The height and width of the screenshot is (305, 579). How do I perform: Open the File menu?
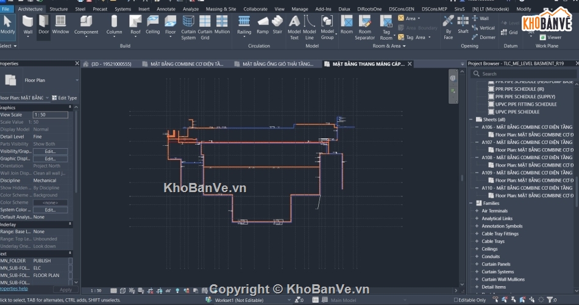coord(6,9)
